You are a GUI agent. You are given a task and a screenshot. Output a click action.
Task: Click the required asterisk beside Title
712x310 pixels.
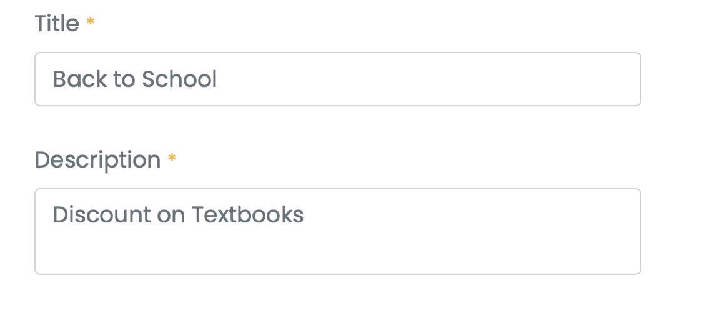(x=91, y=23)
